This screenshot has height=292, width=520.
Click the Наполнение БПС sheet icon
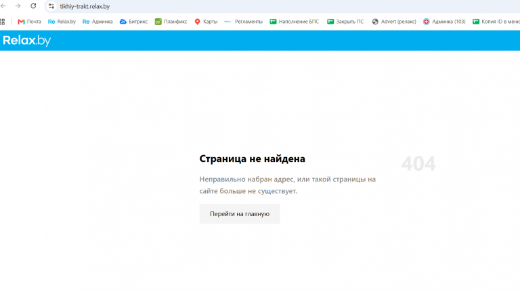(273, 22)
